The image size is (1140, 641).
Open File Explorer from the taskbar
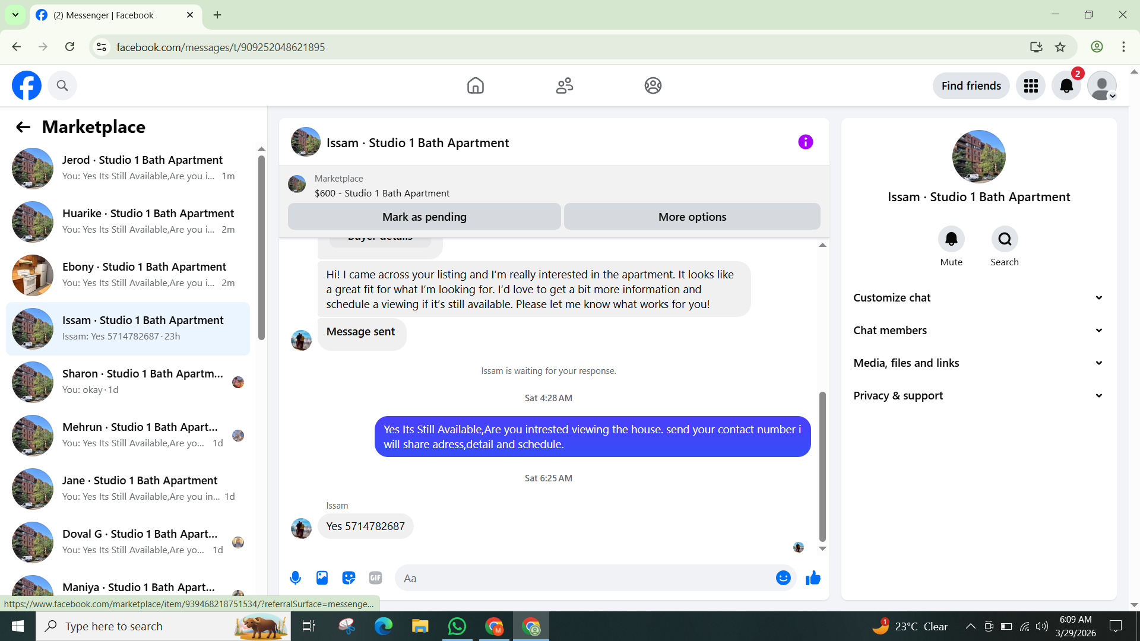pyautogui.click(x=420, y=626)
